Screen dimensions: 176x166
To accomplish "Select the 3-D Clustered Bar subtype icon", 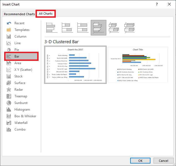I will pyautogui.click(x=99, y=28).
